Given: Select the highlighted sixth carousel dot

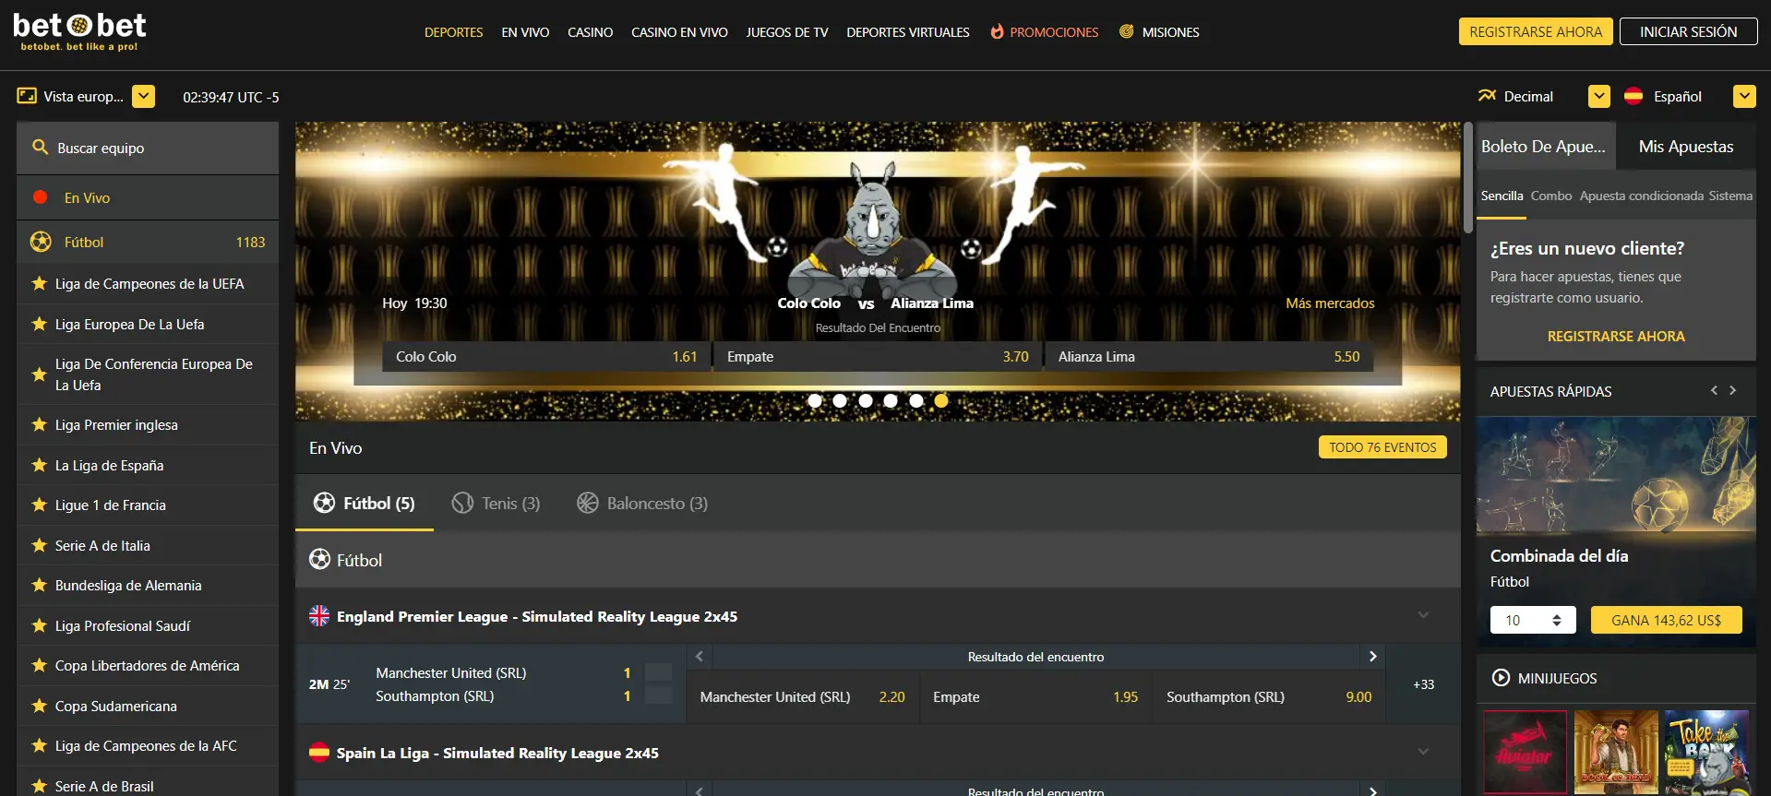Looking at the screenshot, I should click(x=941, y=400).
